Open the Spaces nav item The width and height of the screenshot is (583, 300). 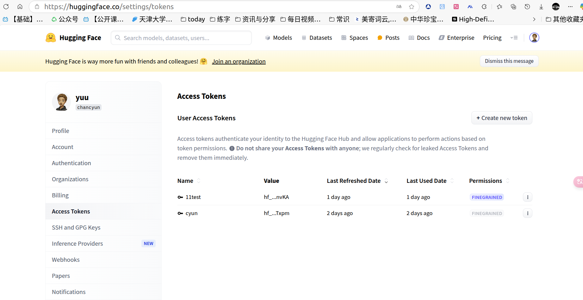(x=355, y=38)
